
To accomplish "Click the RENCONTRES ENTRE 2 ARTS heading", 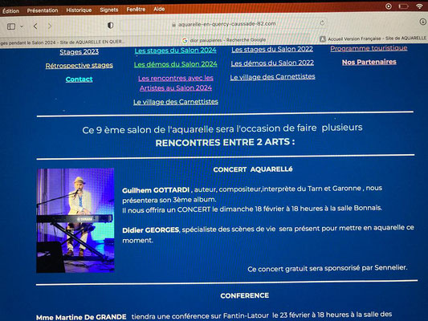I will [225, 142].
